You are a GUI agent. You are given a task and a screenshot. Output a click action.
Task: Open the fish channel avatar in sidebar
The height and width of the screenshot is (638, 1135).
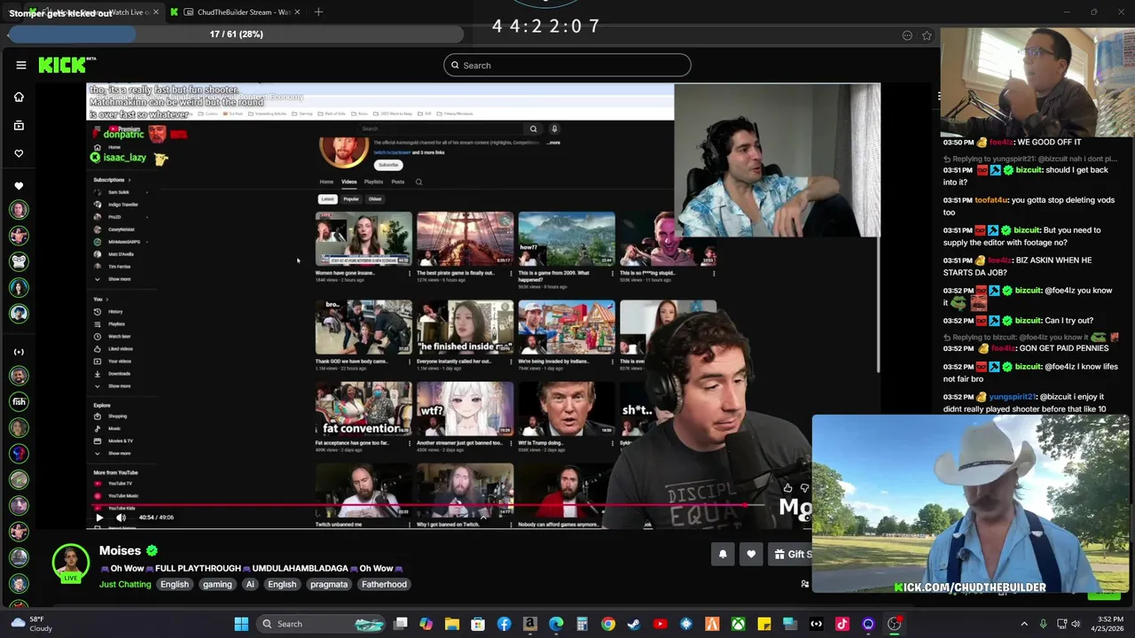coord(19,401)
